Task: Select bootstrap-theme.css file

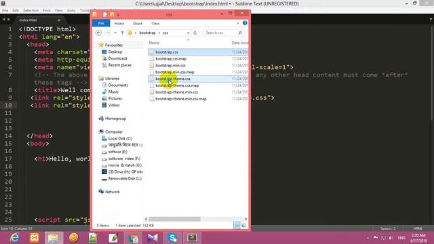Action: point(173,79)
